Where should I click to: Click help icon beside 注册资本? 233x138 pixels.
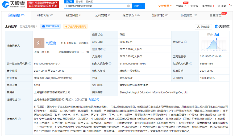click(x=105, y=49)
